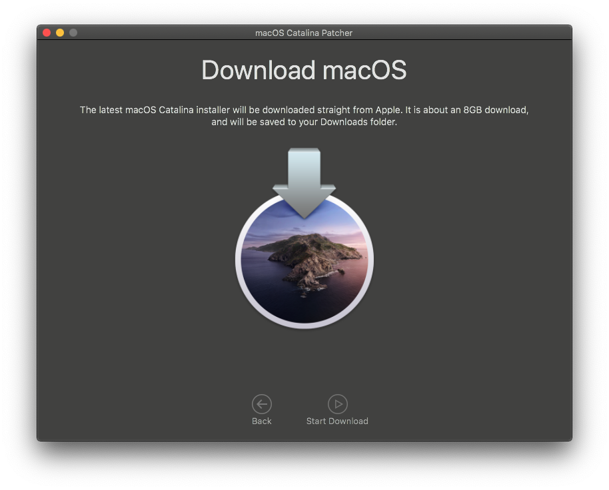This screenshot has height=490, width=609.
Task: Click the "Start Download" text label
Action: [337, 421]
